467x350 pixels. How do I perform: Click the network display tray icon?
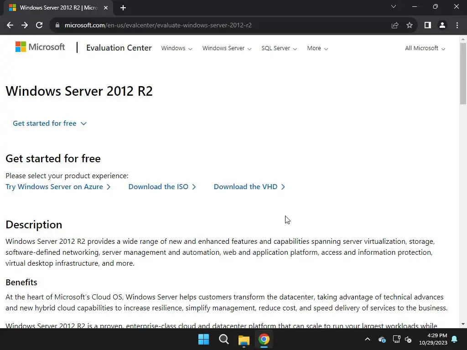pyautogui.click(x=396, y=339)
